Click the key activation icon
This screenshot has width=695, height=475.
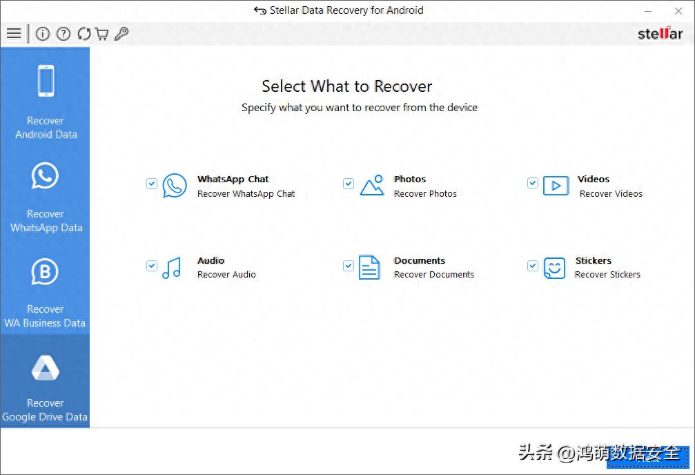coord(121,34)
